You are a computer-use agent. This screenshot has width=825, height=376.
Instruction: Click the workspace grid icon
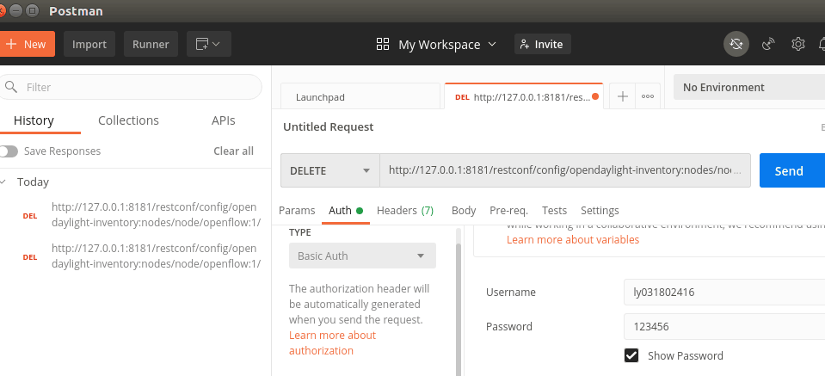tap(384, 44)
